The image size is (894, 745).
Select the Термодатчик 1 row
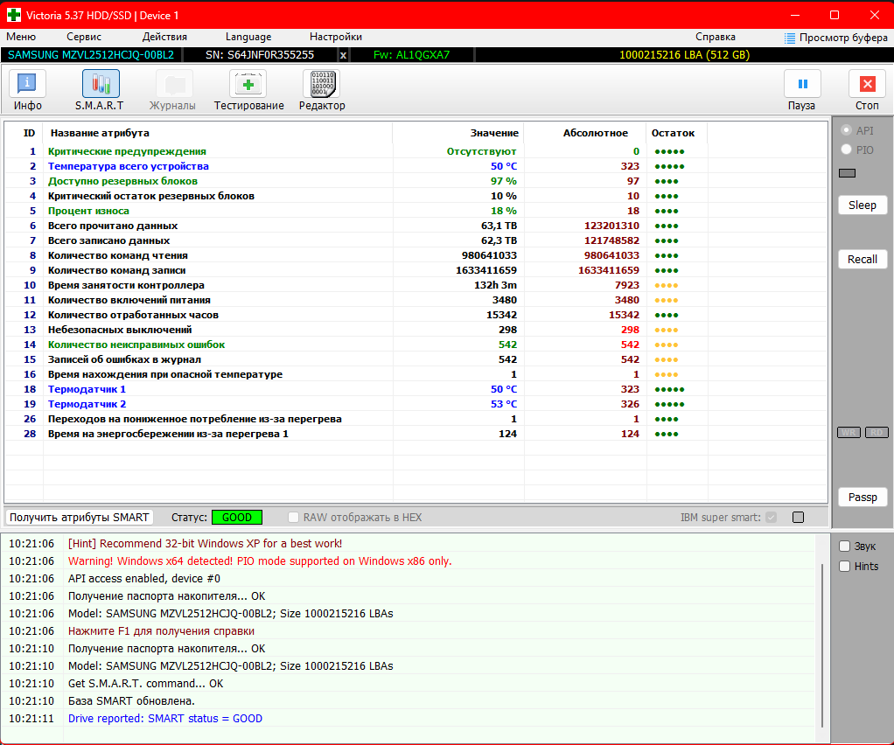(415, 389)
